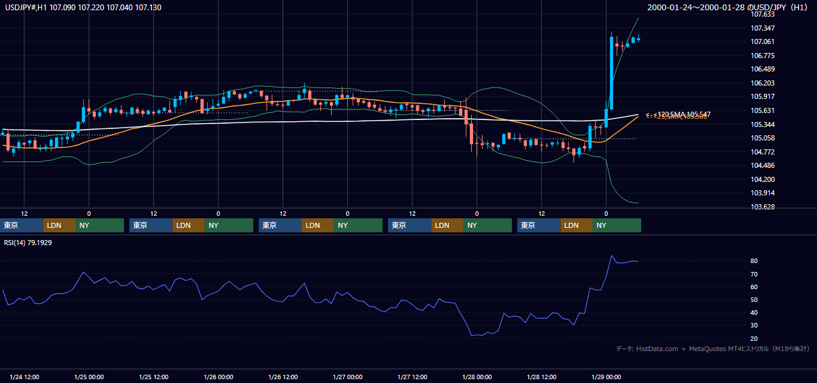
Task: Click price axis value 104.200
Action: [763, 179]
